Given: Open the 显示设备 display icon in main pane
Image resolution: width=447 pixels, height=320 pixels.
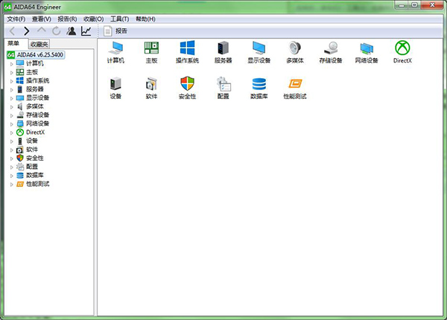Looking at the screenshot, I should pyautogui.click(x=259, y=52).
